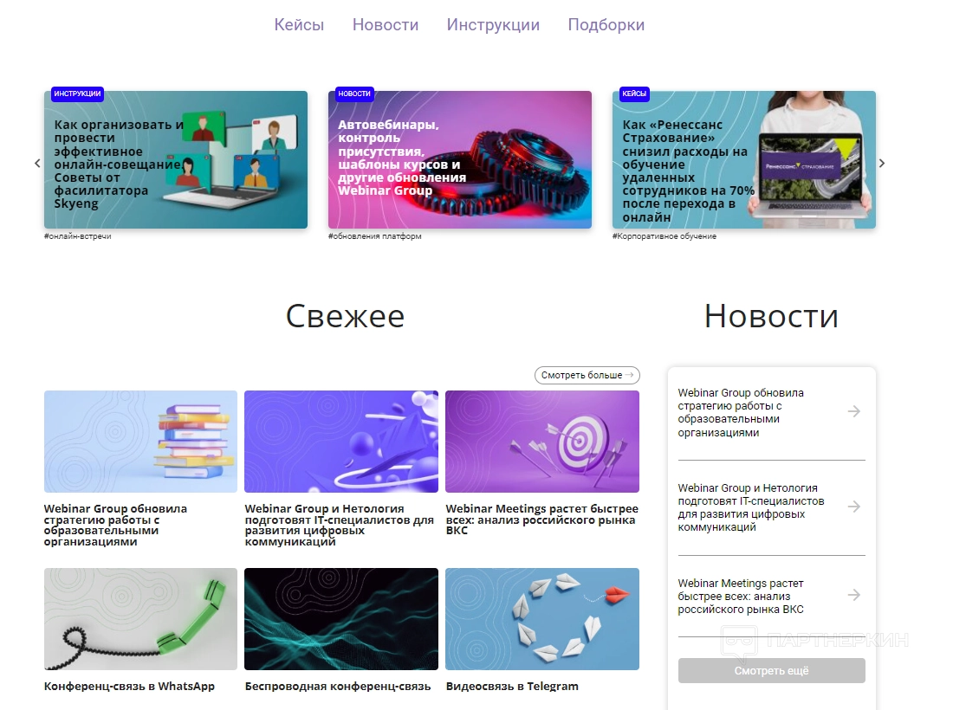Open Видеосвязь в Telegram article

pyautogui.click(x=512, y=687)
